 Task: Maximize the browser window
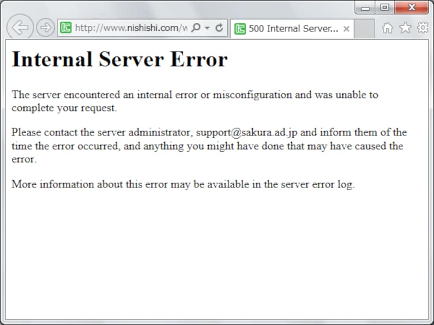385,8
